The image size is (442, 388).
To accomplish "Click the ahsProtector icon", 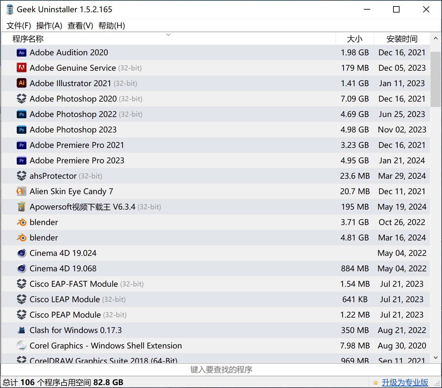I will coord(22,176).
